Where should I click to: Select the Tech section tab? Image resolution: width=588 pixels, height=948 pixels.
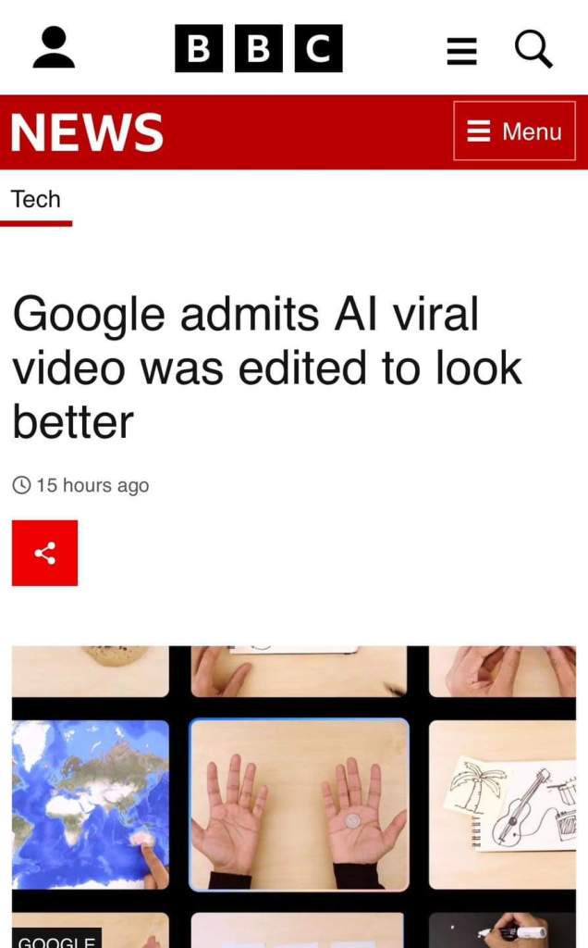pos(36,200)
